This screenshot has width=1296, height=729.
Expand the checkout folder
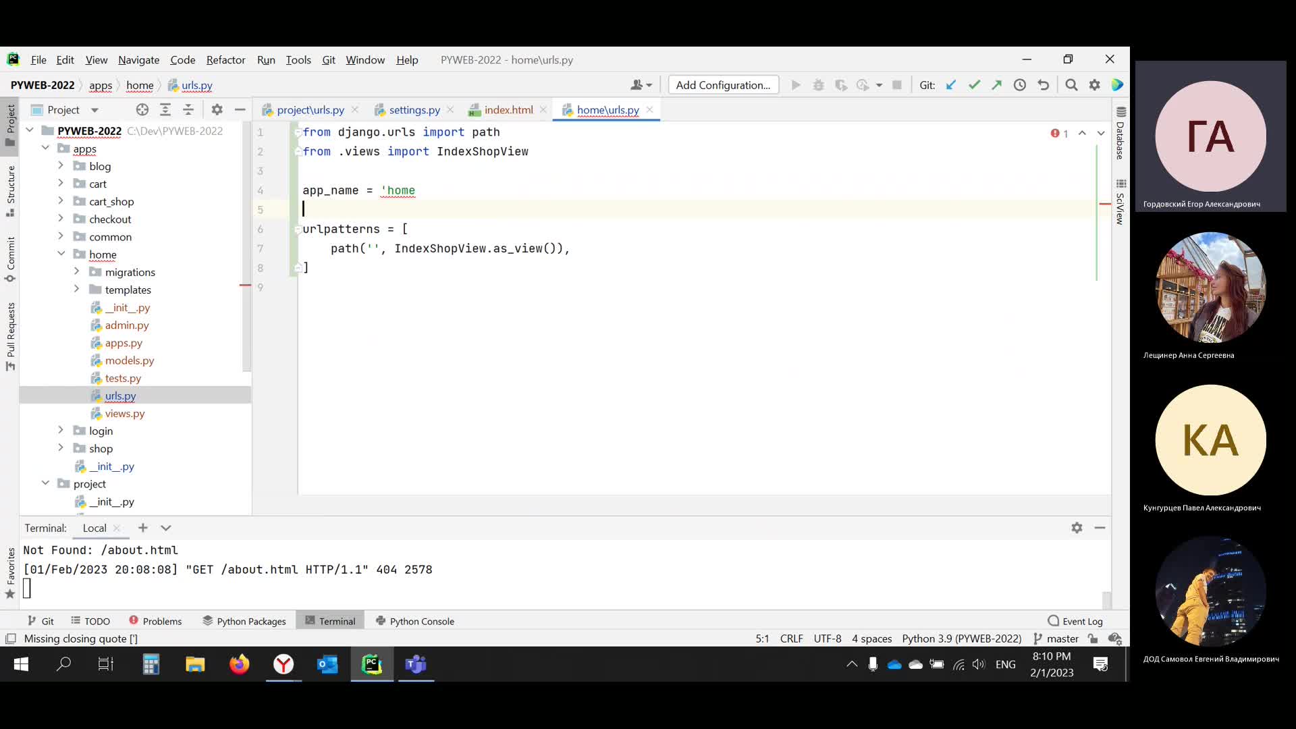tap(61, 218)
